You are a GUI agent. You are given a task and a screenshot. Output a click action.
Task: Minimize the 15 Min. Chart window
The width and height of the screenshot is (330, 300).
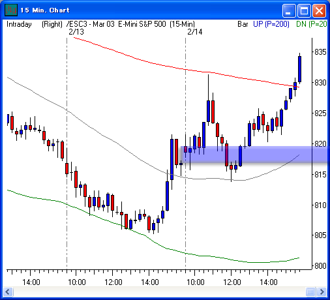pos(289,10)
